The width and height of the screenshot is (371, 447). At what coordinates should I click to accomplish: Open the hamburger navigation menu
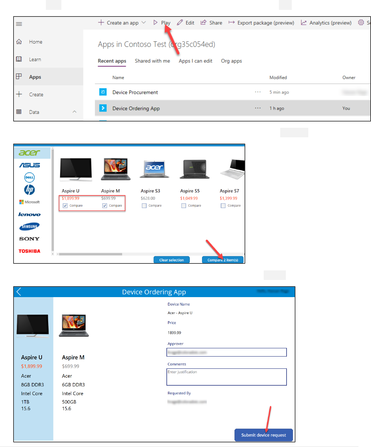[19, 24]
